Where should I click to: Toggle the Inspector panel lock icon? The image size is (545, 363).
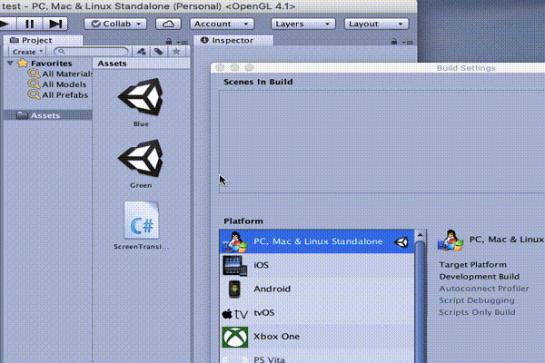[x=394, y=42]
